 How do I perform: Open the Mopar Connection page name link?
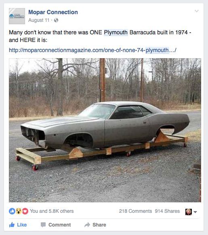point(53,12)
